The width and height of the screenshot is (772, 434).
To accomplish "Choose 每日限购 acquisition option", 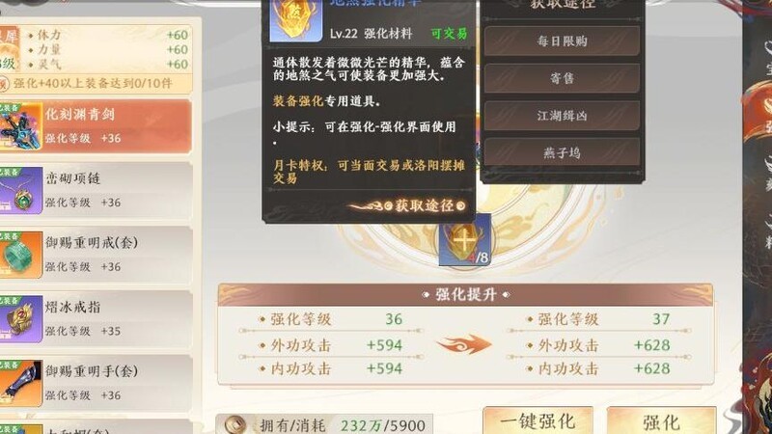I will [x=562, y=41].
